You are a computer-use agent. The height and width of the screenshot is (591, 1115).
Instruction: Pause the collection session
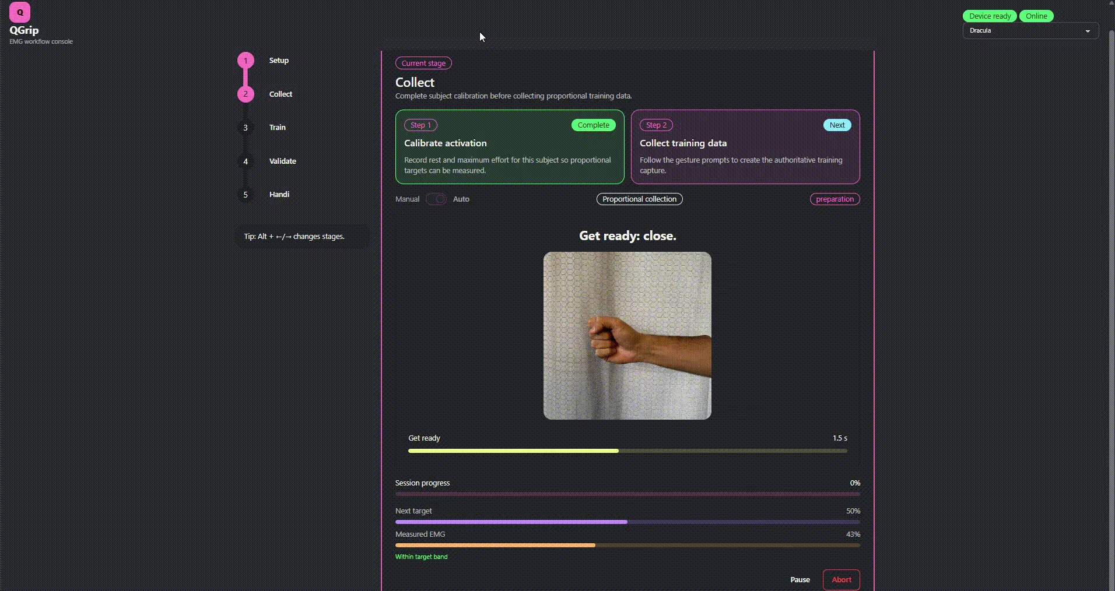coord(800,580)
